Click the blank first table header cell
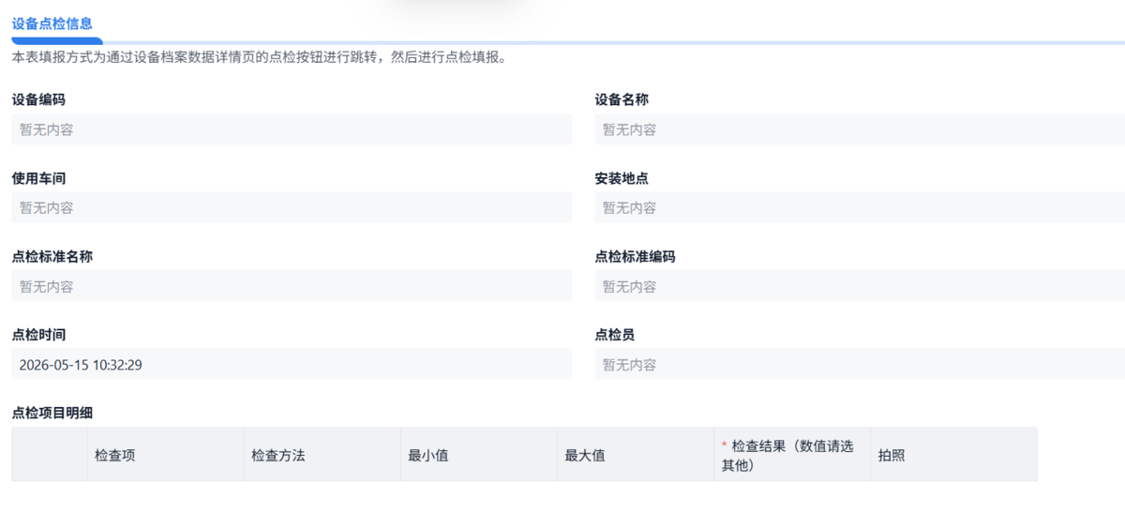This screenshot has height=513, width=1125. [50, 455]
